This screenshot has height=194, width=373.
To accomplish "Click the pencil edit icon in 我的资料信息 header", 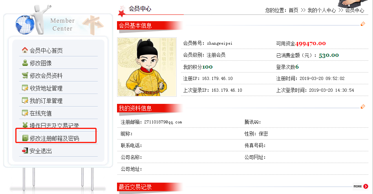I will pyautogui.click(x=363, y=106).
